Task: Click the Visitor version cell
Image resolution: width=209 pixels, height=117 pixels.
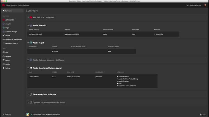Action: [105, 34]
